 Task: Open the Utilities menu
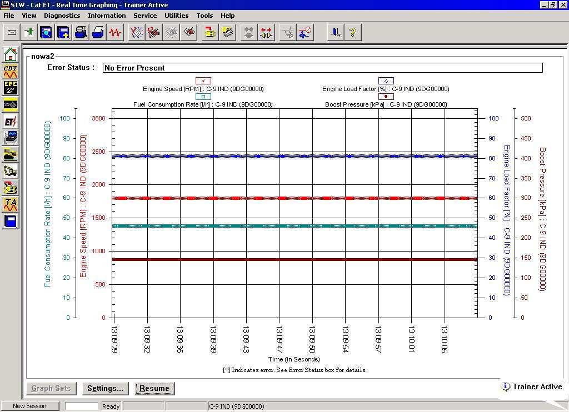click(x=176, y=16)
